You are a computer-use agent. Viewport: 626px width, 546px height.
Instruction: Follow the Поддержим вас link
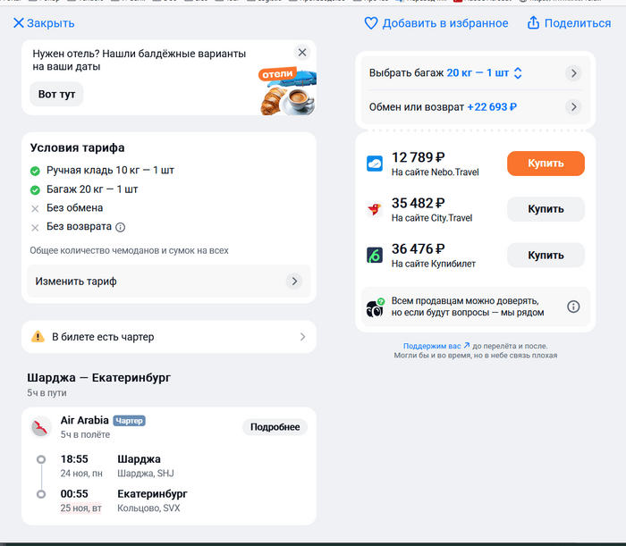(x=436, y=346)
